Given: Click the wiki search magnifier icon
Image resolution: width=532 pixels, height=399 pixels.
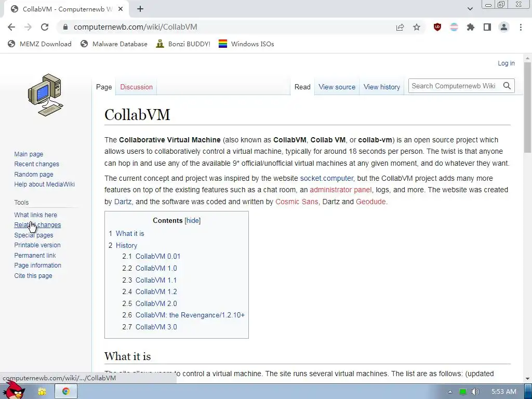Looking at the screenshot, I should click(507, 86).
